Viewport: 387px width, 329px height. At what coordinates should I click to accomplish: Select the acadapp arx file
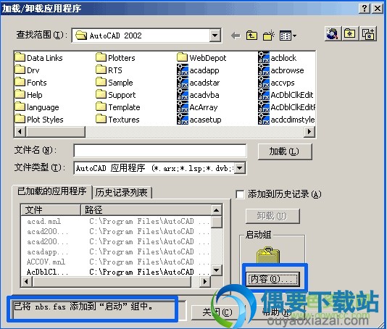pos(198,70)
